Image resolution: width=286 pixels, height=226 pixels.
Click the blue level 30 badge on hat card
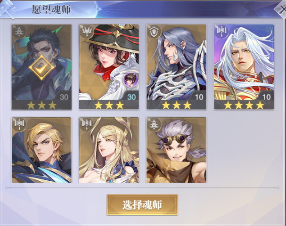pos(131,97)
